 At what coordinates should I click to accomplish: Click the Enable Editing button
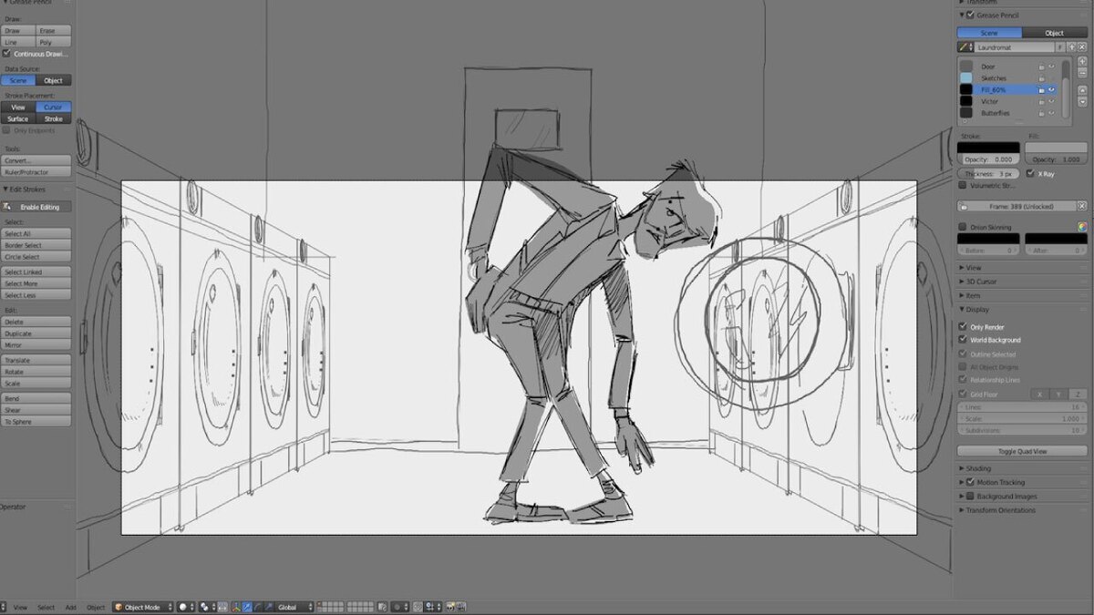click(36, 207)
